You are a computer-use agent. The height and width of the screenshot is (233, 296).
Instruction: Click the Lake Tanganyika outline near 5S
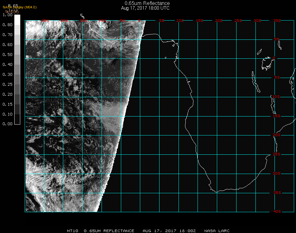tap(256, 82)
